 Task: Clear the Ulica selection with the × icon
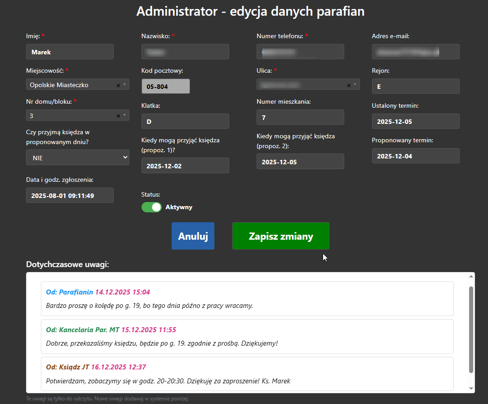tap(349, 84)
